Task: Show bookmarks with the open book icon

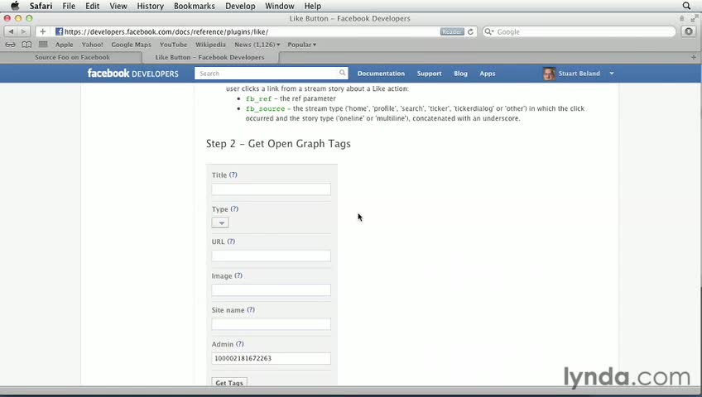Action: (26, 45)
